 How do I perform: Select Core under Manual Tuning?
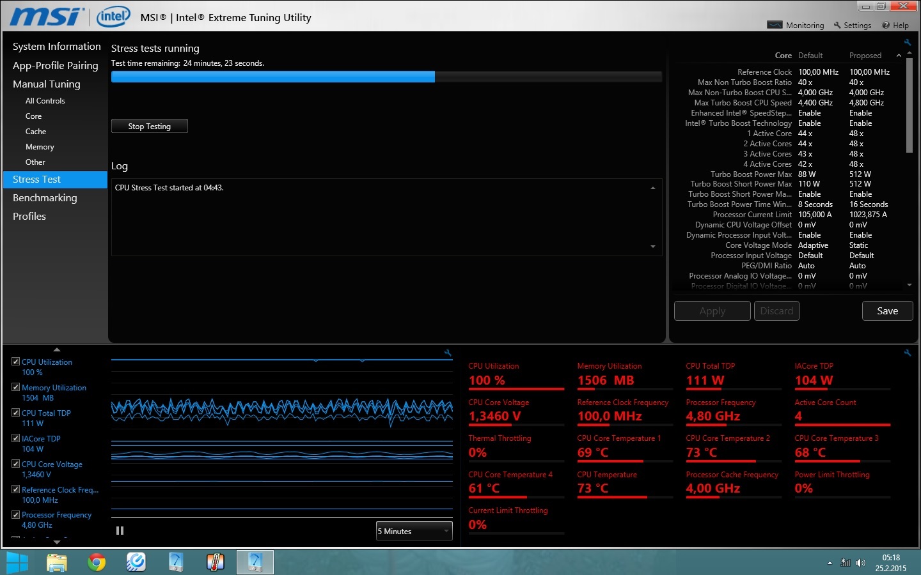pos(33,116)
